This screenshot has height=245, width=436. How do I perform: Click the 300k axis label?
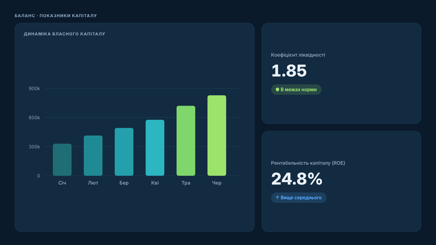coord(34,147)
